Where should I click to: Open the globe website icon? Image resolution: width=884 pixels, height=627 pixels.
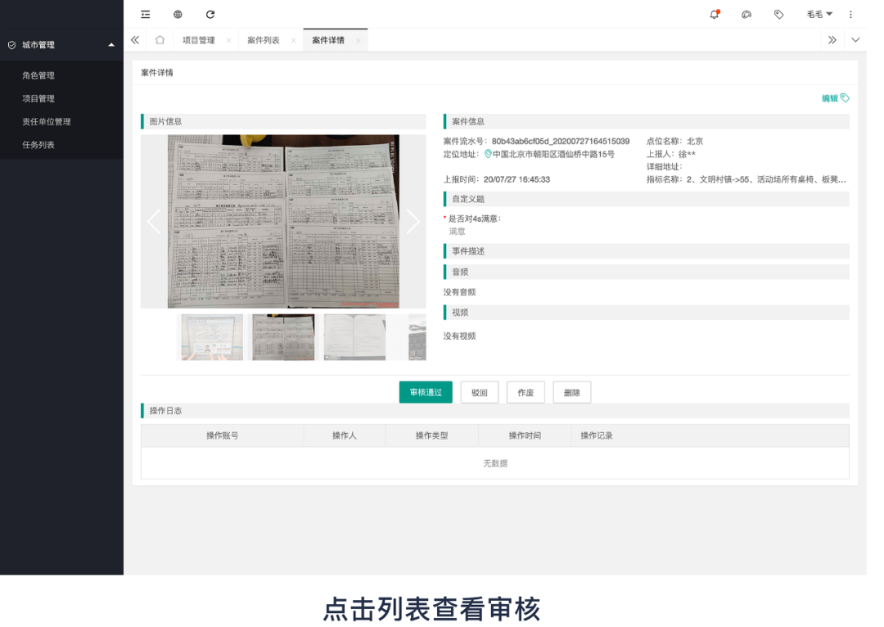click(178, 15)
